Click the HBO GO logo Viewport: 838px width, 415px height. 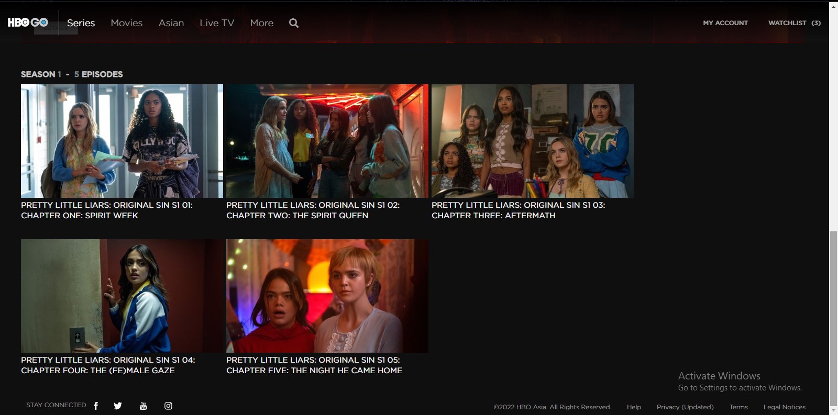[x=28, y=23]
